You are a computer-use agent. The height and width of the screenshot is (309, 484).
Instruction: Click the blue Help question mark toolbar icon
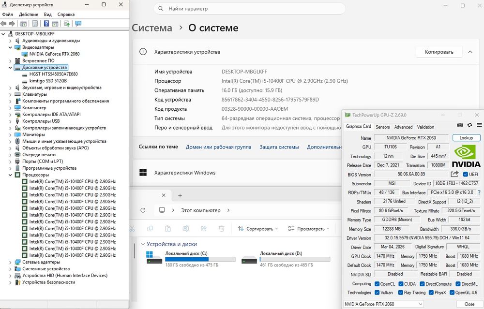tap(46, 23)
